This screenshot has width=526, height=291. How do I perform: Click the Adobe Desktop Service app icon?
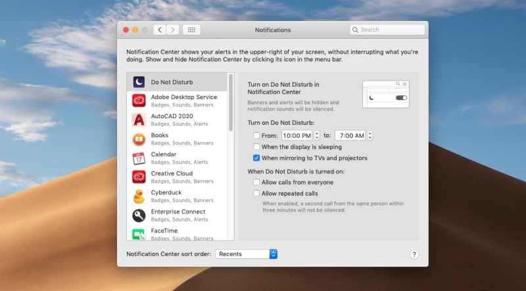click(139, 101)
